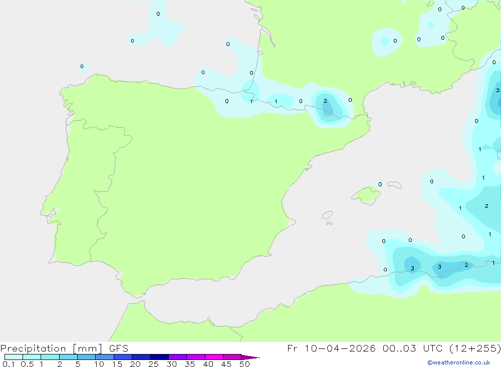Viewport: 501px width, 367px height.
Task: Click the 5–10 mm legend color swatch
Action: click(x=86, y=357)
